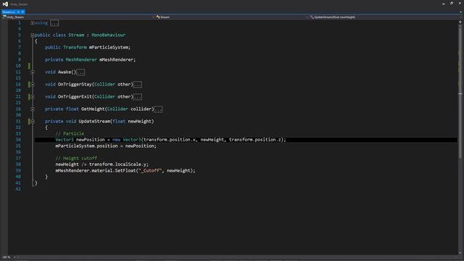Click the split editor handle above scrollbar
The width and height of the screenshot is (464, 261).
pyautogui.click(x=460, y=22)
